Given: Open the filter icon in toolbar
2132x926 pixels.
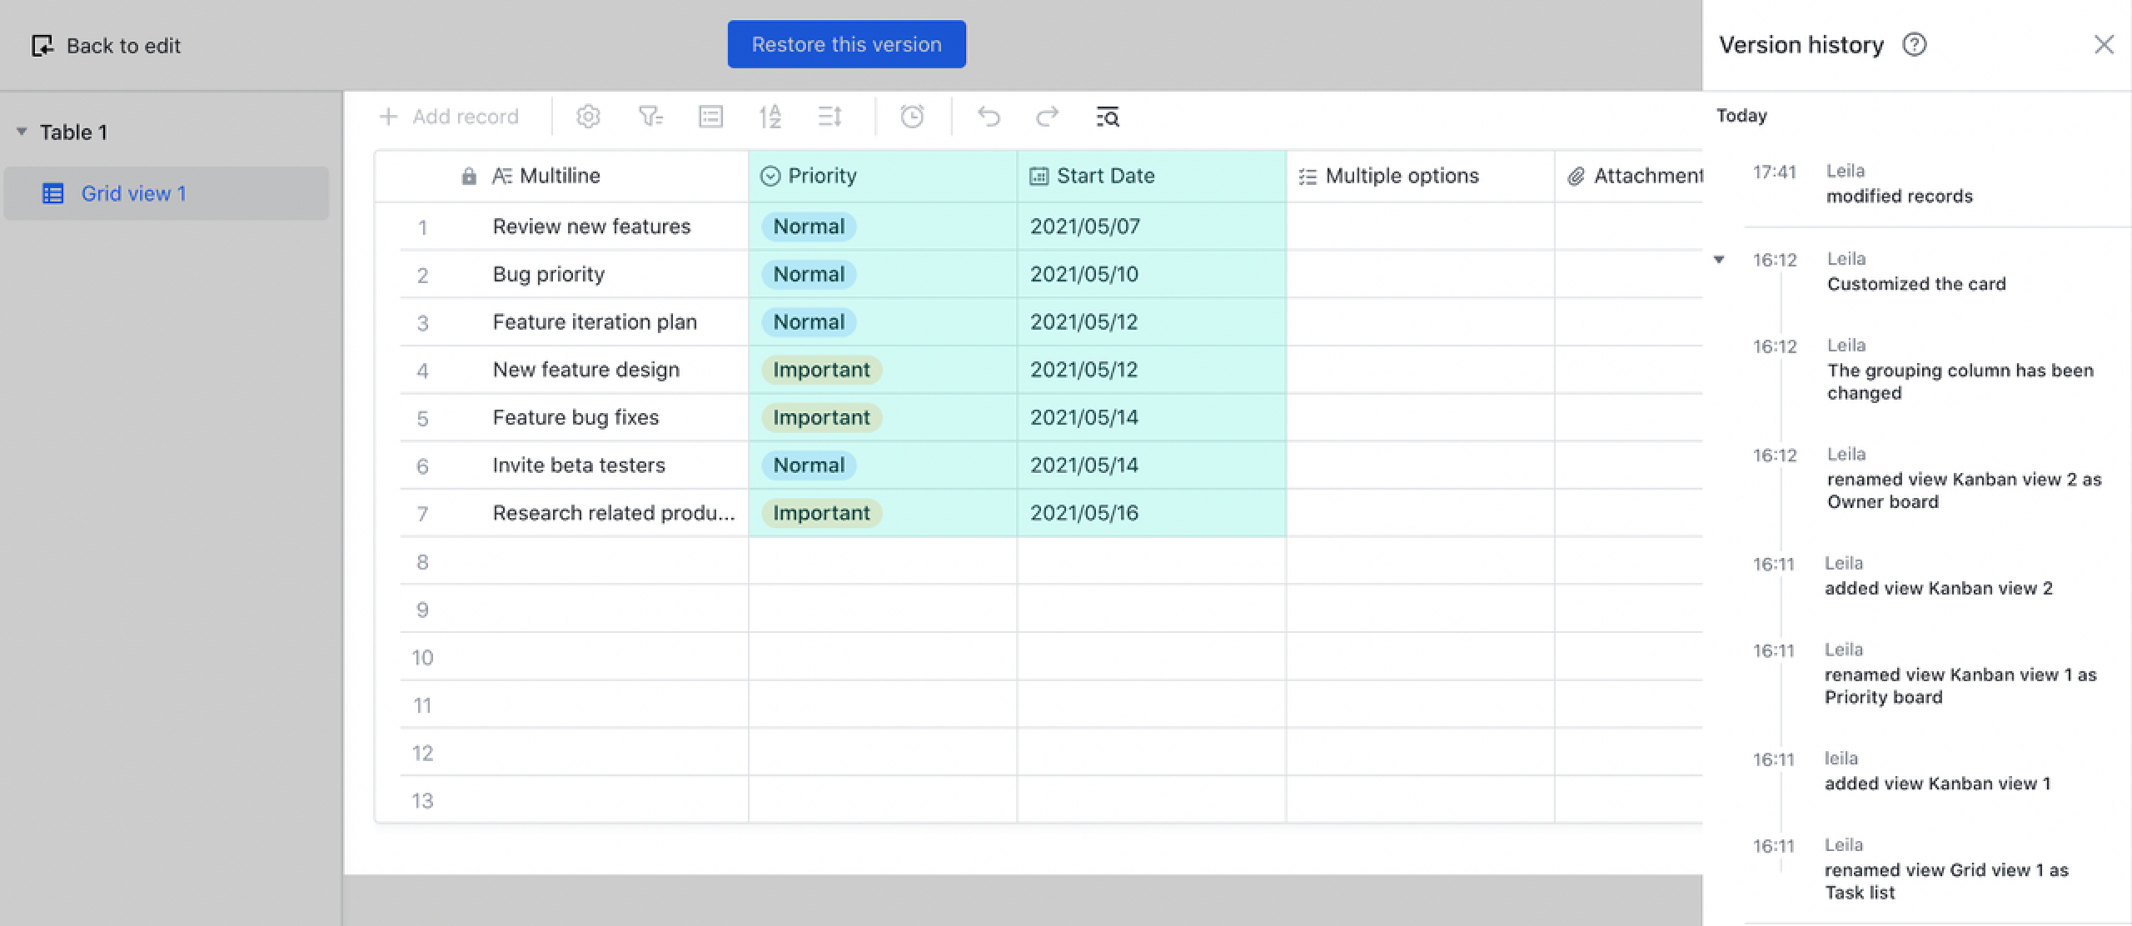Looking at the screenshot, I should (x=650, y=117).
